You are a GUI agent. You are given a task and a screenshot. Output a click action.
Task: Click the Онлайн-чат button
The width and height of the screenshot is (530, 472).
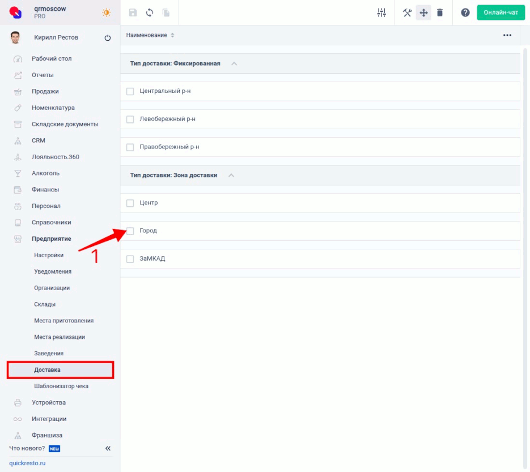(x=501, y=12)
